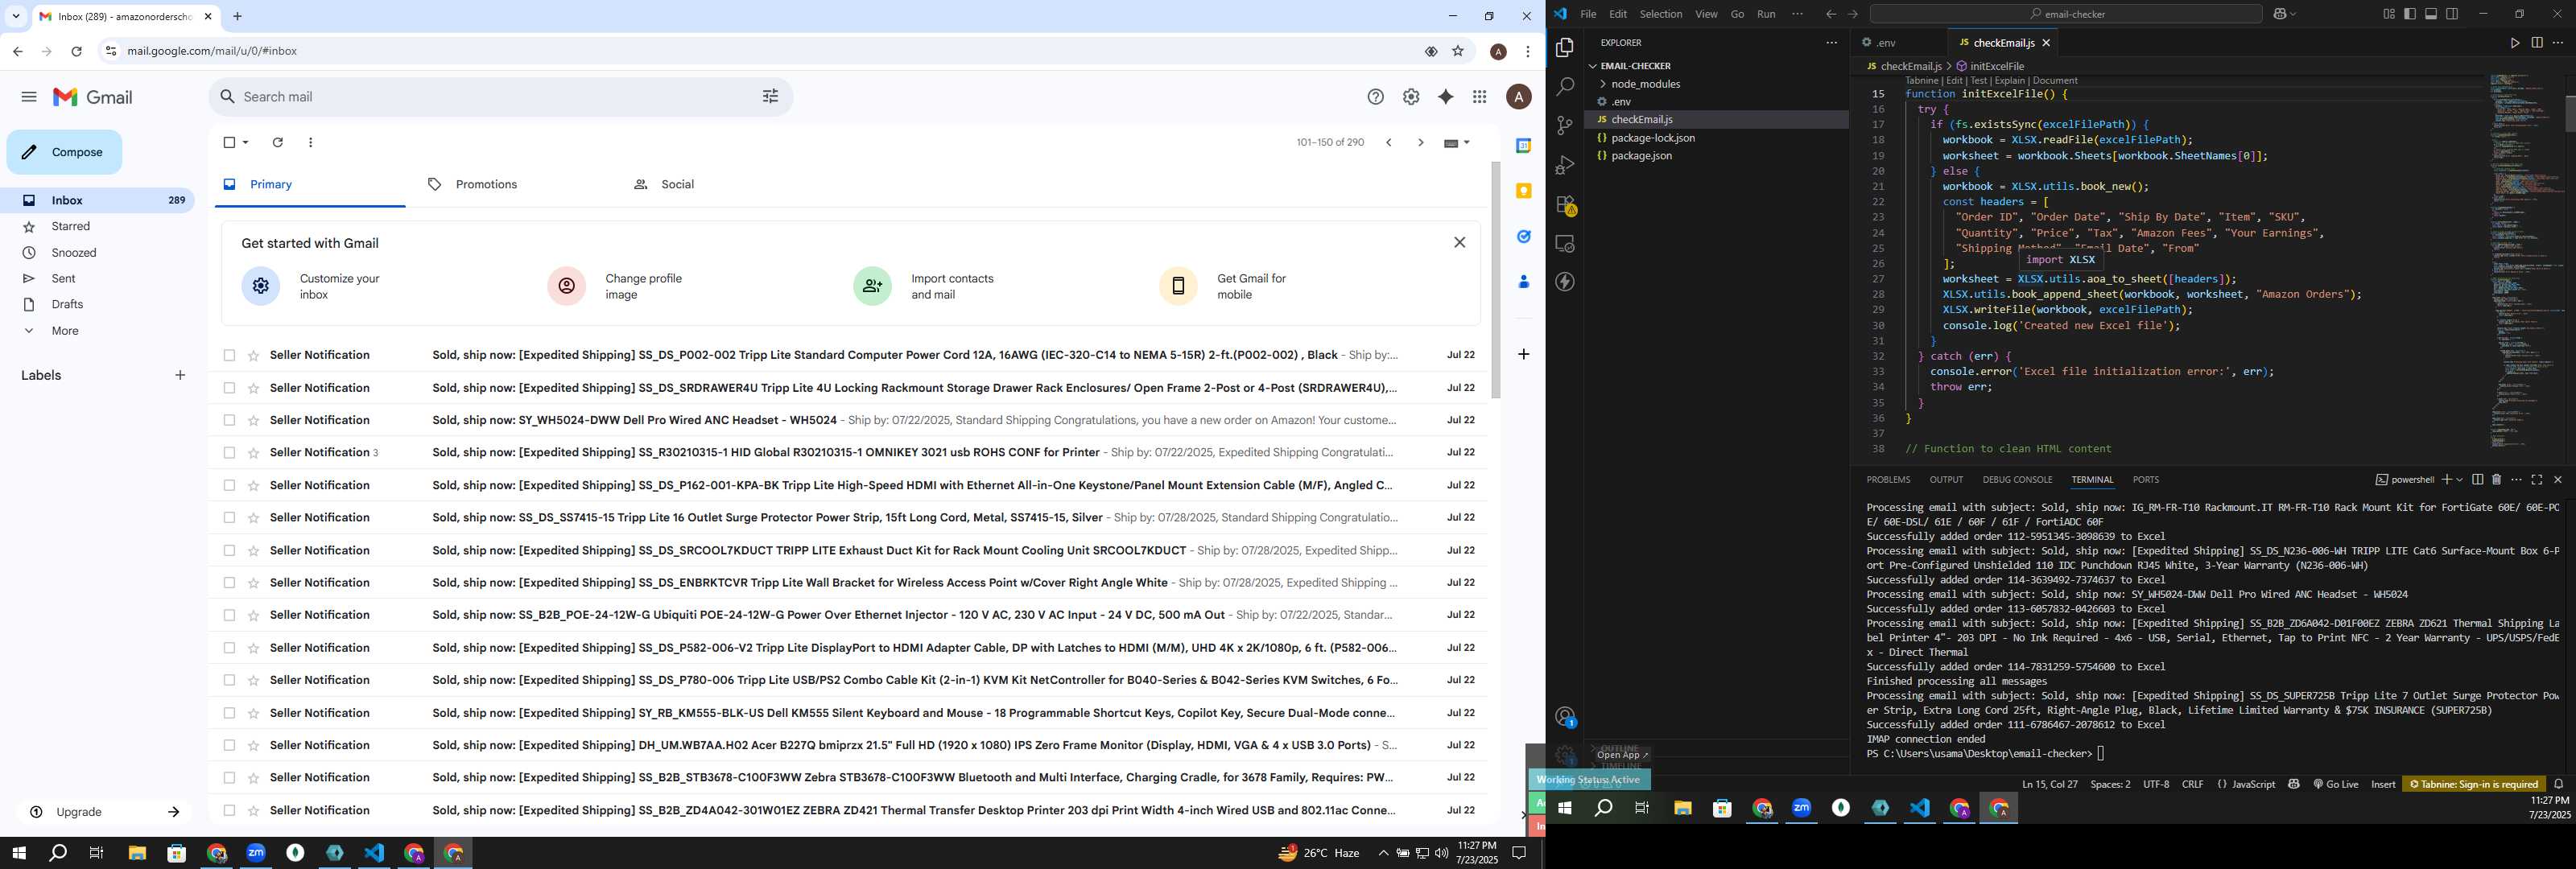This screenshot has height=869, width=2576.
Task: Tick checkbox for the Tripp Lite Standard Computer Power Cord email
Action: point(229,355)
